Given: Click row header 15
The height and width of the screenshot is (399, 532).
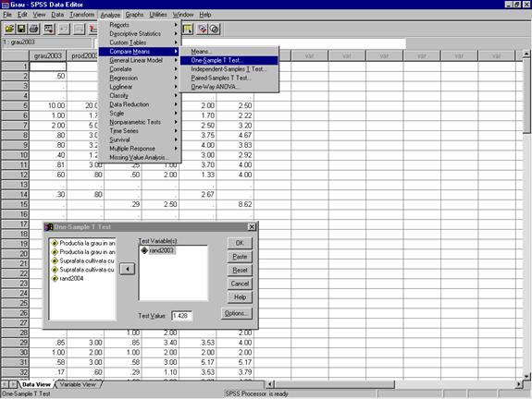Looking at the screenshot, I should coord(16,204).
